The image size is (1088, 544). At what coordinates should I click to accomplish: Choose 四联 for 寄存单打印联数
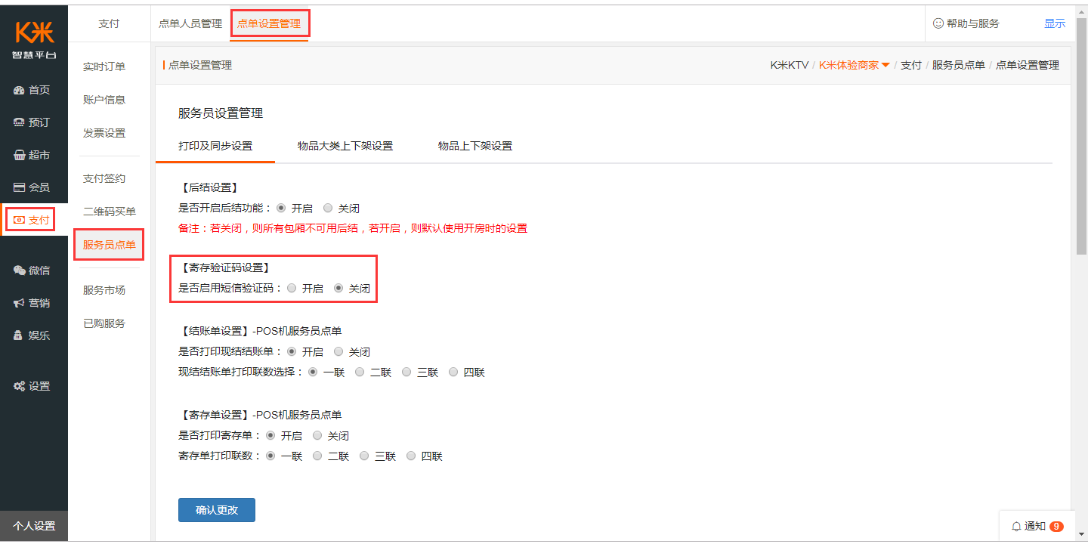click(411, 456)
